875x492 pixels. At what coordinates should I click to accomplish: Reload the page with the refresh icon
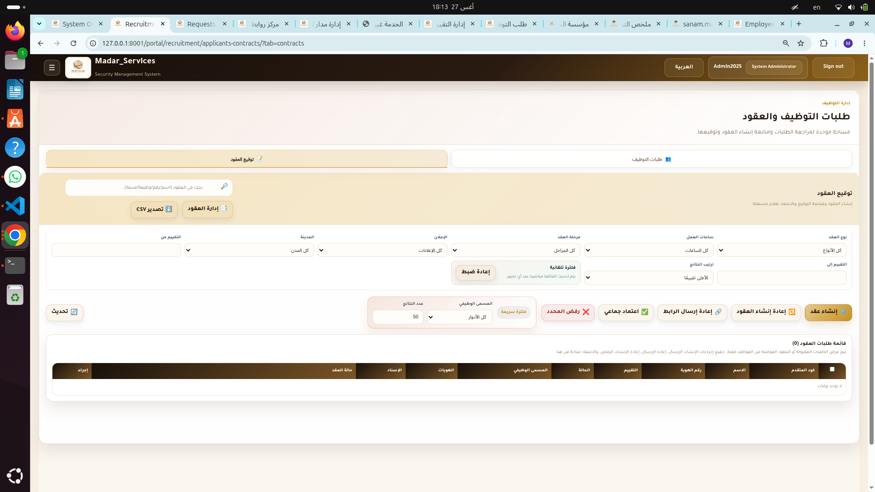(73, 43)
